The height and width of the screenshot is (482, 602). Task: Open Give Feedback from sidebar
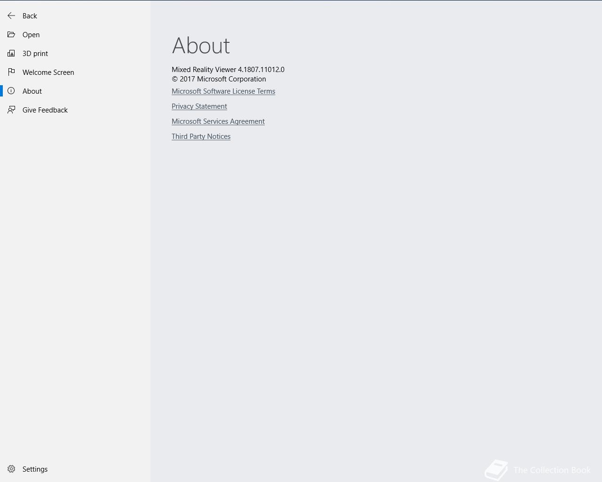coord(45,110)
